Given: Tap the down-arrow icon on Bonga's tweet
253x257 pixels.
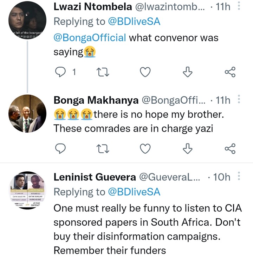Looking at the screenshot, I should 188,148.
